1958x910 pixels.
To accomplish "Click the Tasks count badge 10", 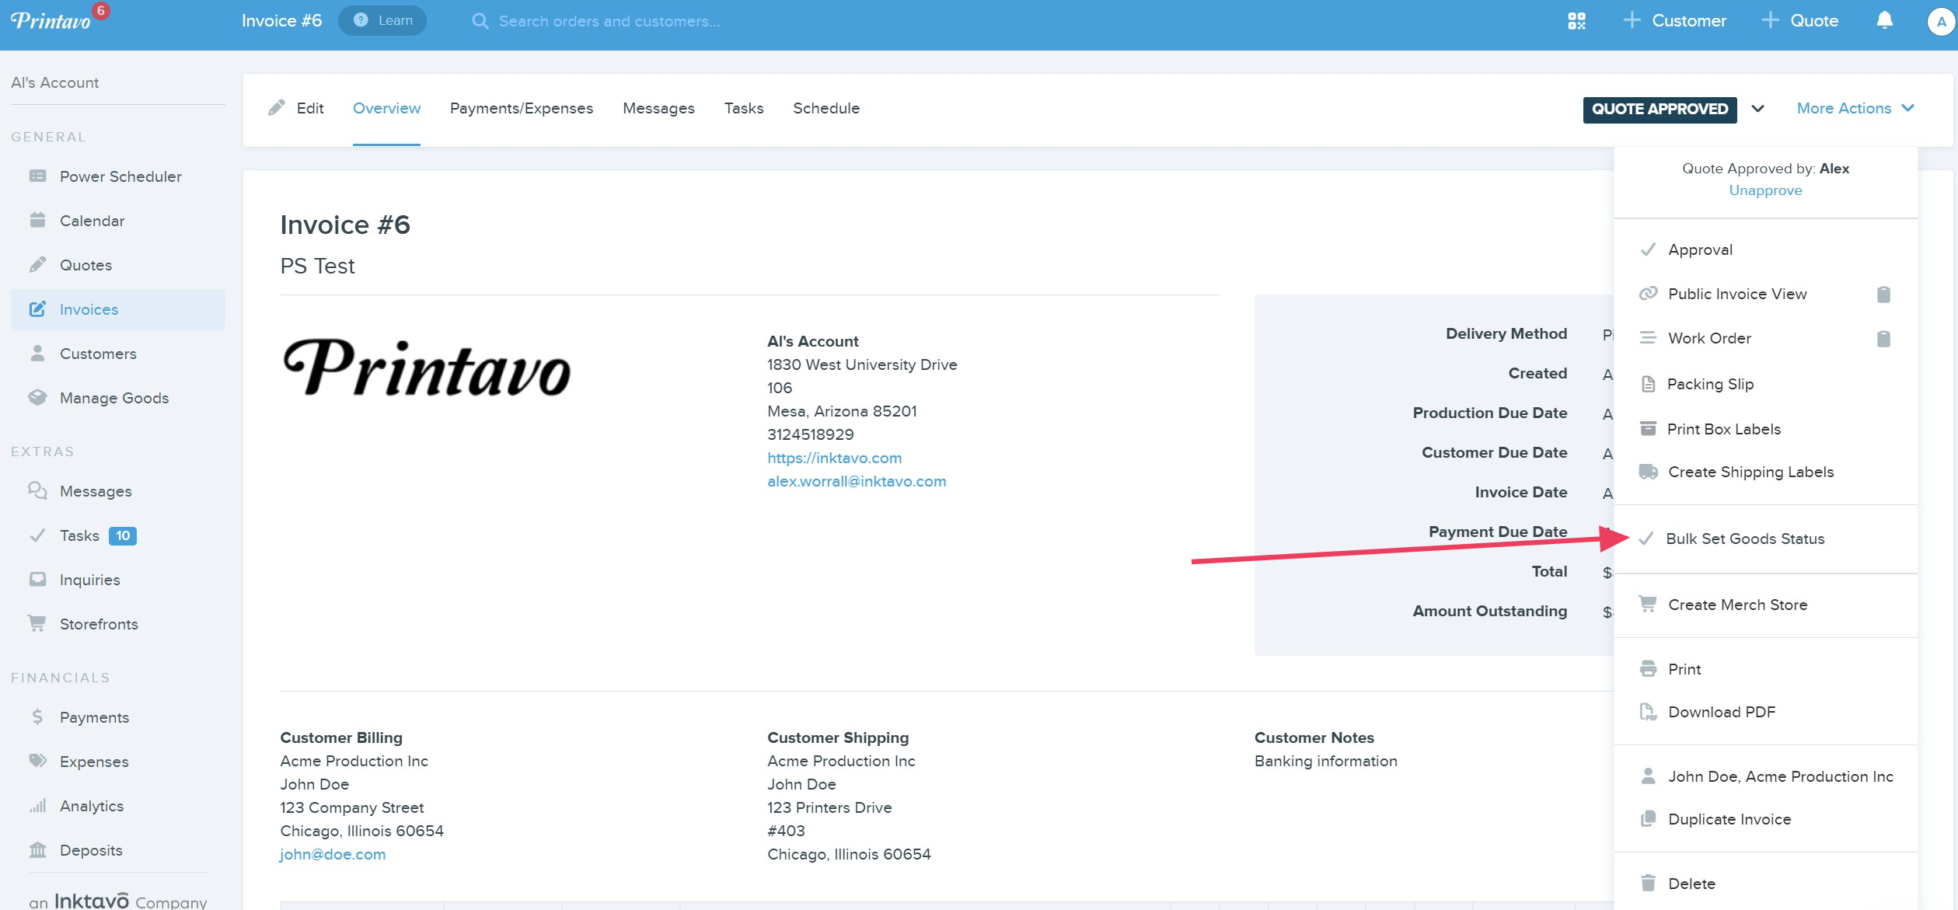I will (x=123, y=535).
